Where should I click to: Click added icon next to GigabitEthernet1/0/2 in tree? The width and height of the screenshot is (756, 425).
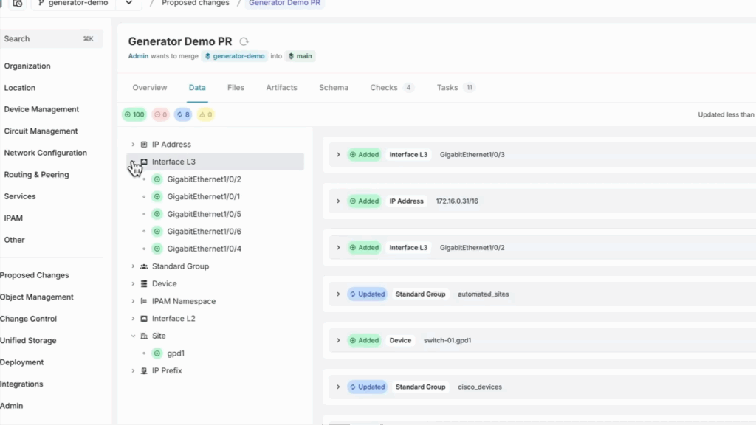[157, 179]
